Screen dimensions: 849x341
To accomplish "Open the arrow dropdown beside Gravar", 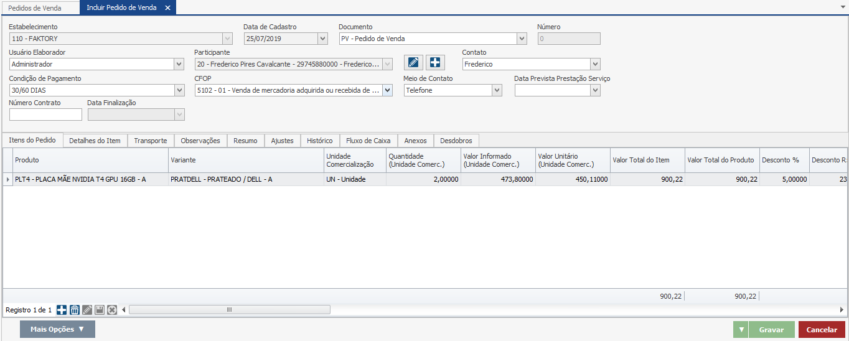I will (741, 330).
